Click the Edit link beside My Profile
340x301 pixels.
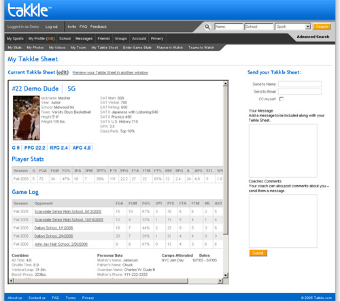point(50,39)
